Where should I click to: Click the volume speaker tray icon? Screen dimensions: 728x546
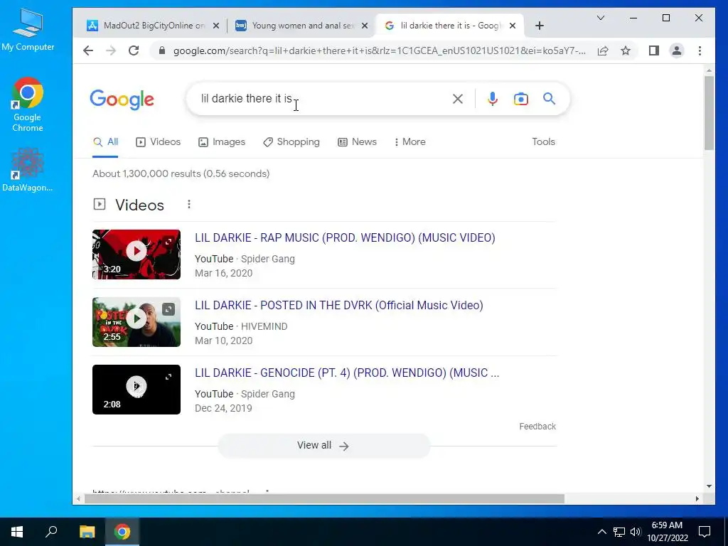(x=636, y=532)
